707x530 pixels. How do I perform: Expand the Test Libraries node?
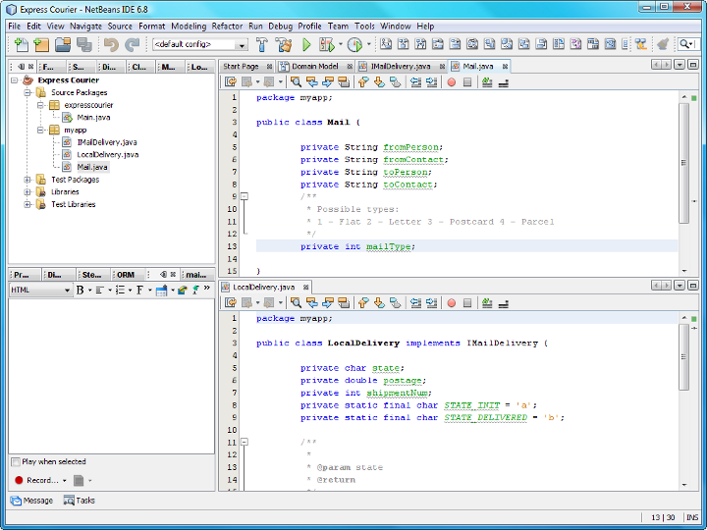pos(27,204)
